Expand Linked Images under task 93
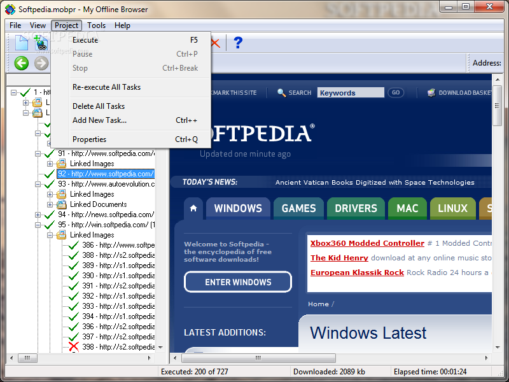 [x=50, y=194]
